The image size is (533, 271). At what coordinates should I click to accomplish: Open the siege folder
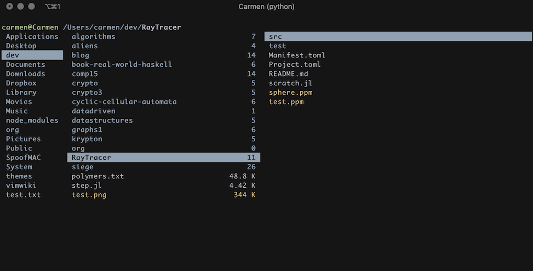(x=82, y=167)
